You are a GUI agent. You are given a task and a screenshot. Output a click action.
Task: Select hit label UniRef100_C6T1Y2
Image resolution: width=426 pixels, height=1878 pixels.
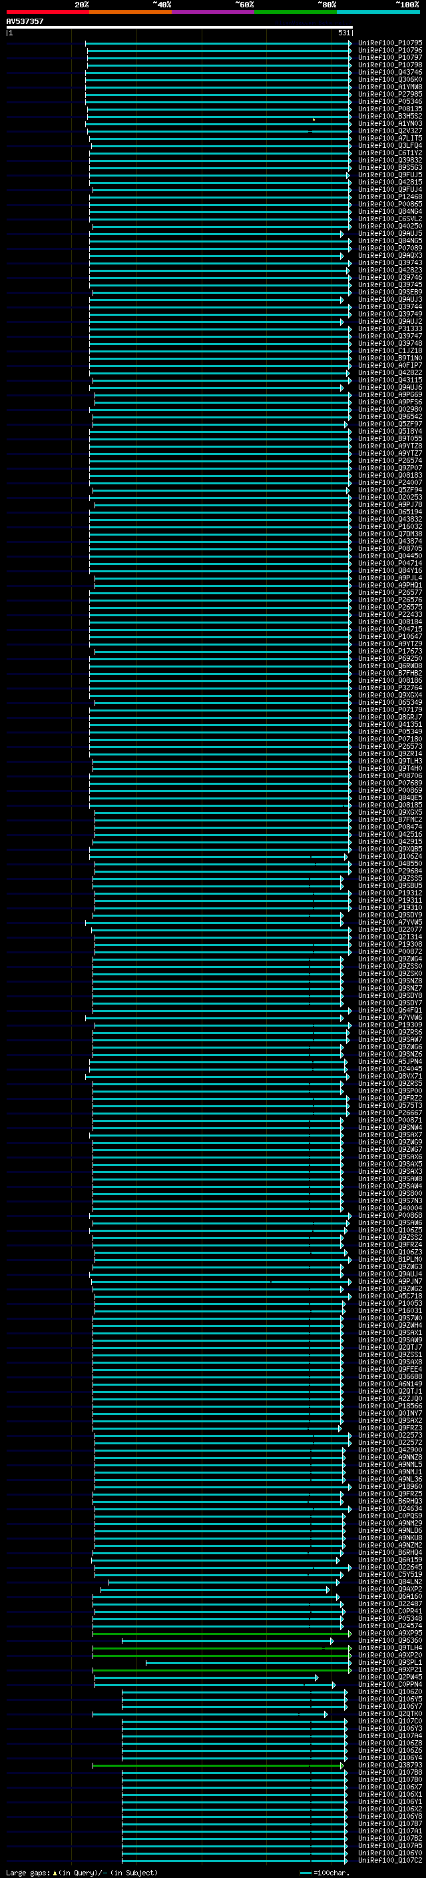[390, 153]
